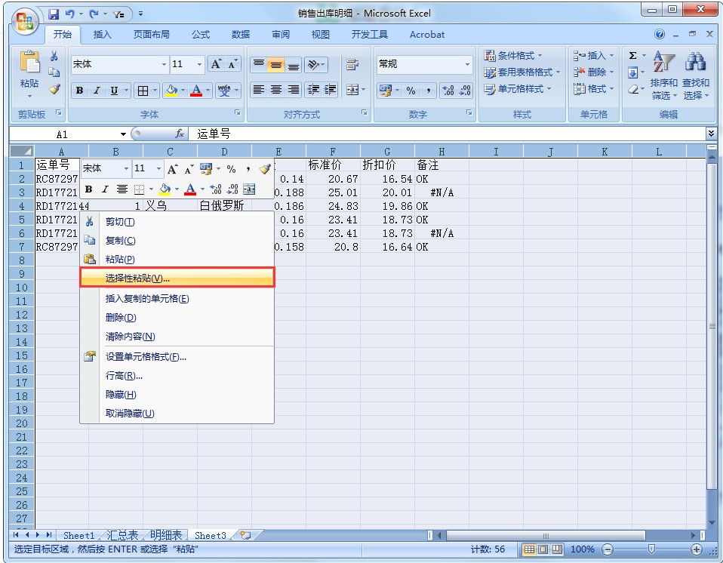Open the ribbon font name dropdown
Viewport: 723px width, 563px height.
pos(164,65)
